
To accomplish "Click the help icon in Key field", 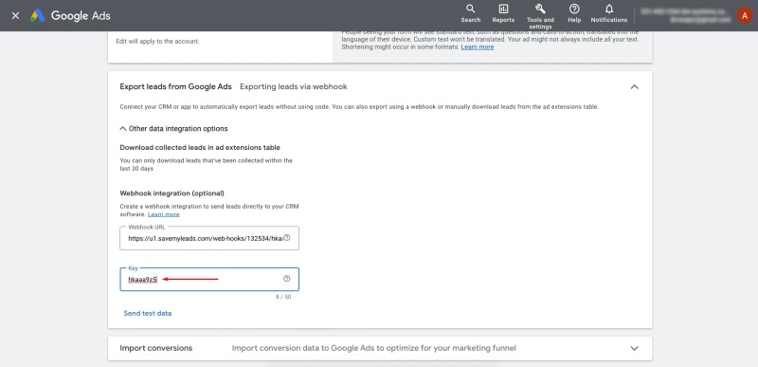I will (x=287, y=279).
